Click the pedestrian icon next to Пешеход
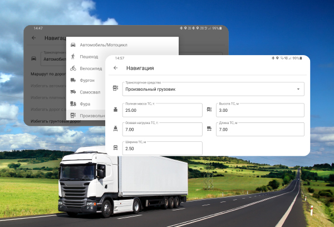This screenshot has height=227, width=334. point(73,57)
